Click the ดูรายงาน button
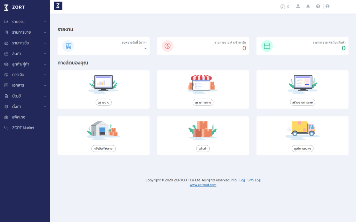This screenshot has height=222, width=356. pos(104,102)
